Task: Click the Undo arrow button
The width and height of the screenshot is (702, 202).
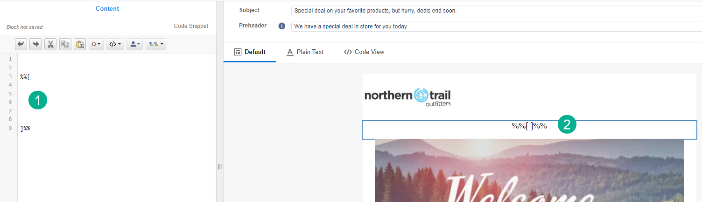Action: click(x=21, y=44)
